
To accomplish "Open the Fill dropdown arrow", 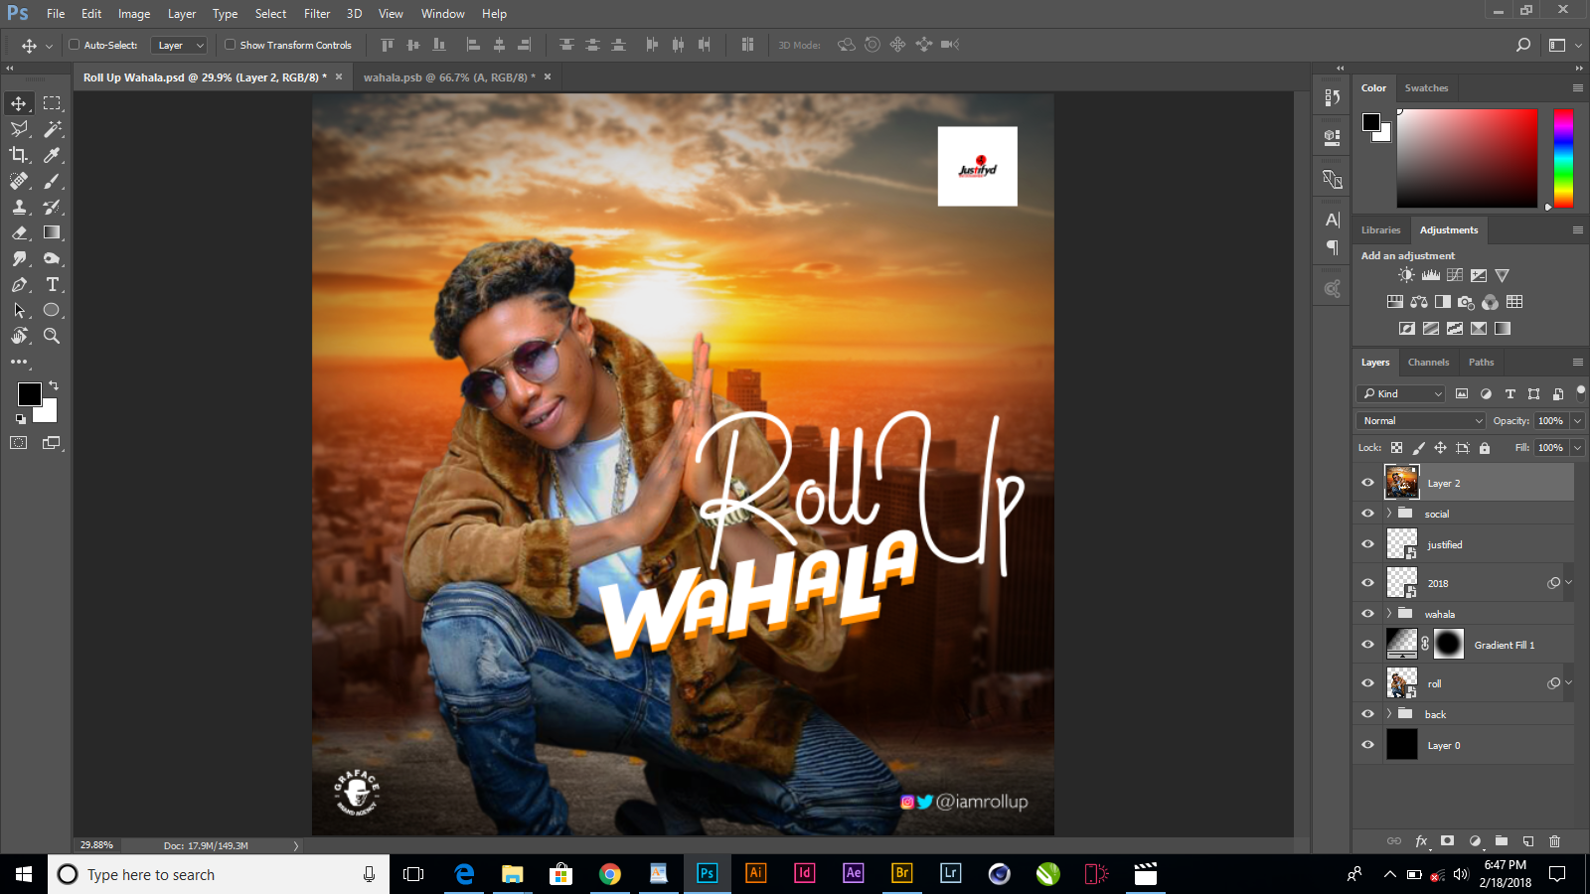I will [1577, 448].
